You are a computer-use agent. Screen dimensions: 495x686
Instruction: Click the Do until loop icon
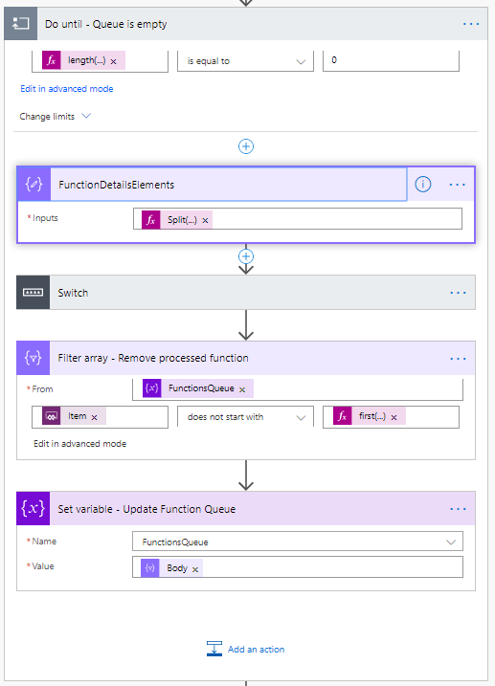(20, 24)
